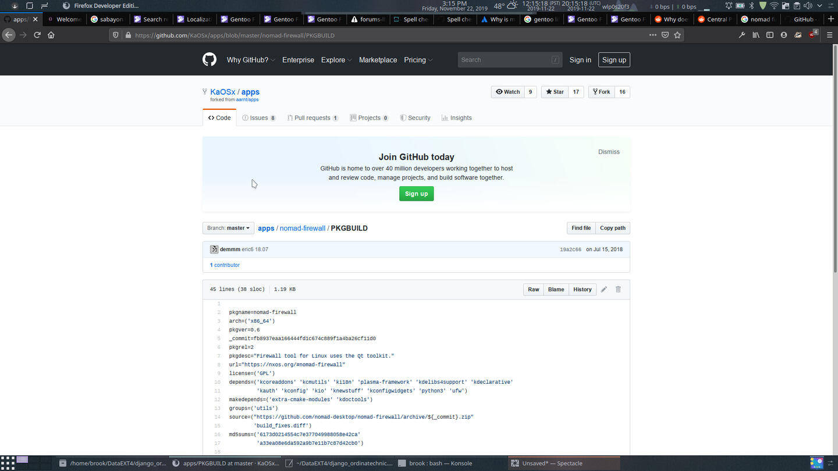Open the Marketplace nav link

pyautogui.click(x=378, y=60)
